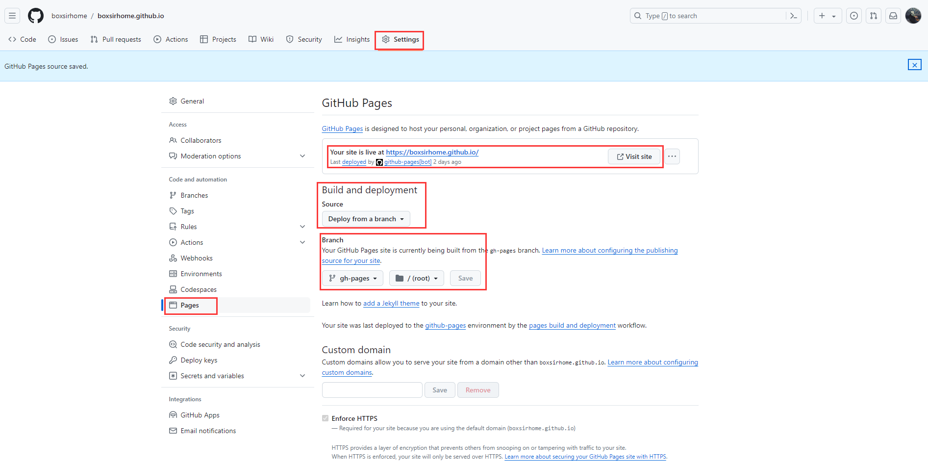
Task: Switch to the Pull requests tab
Action: 116,39
